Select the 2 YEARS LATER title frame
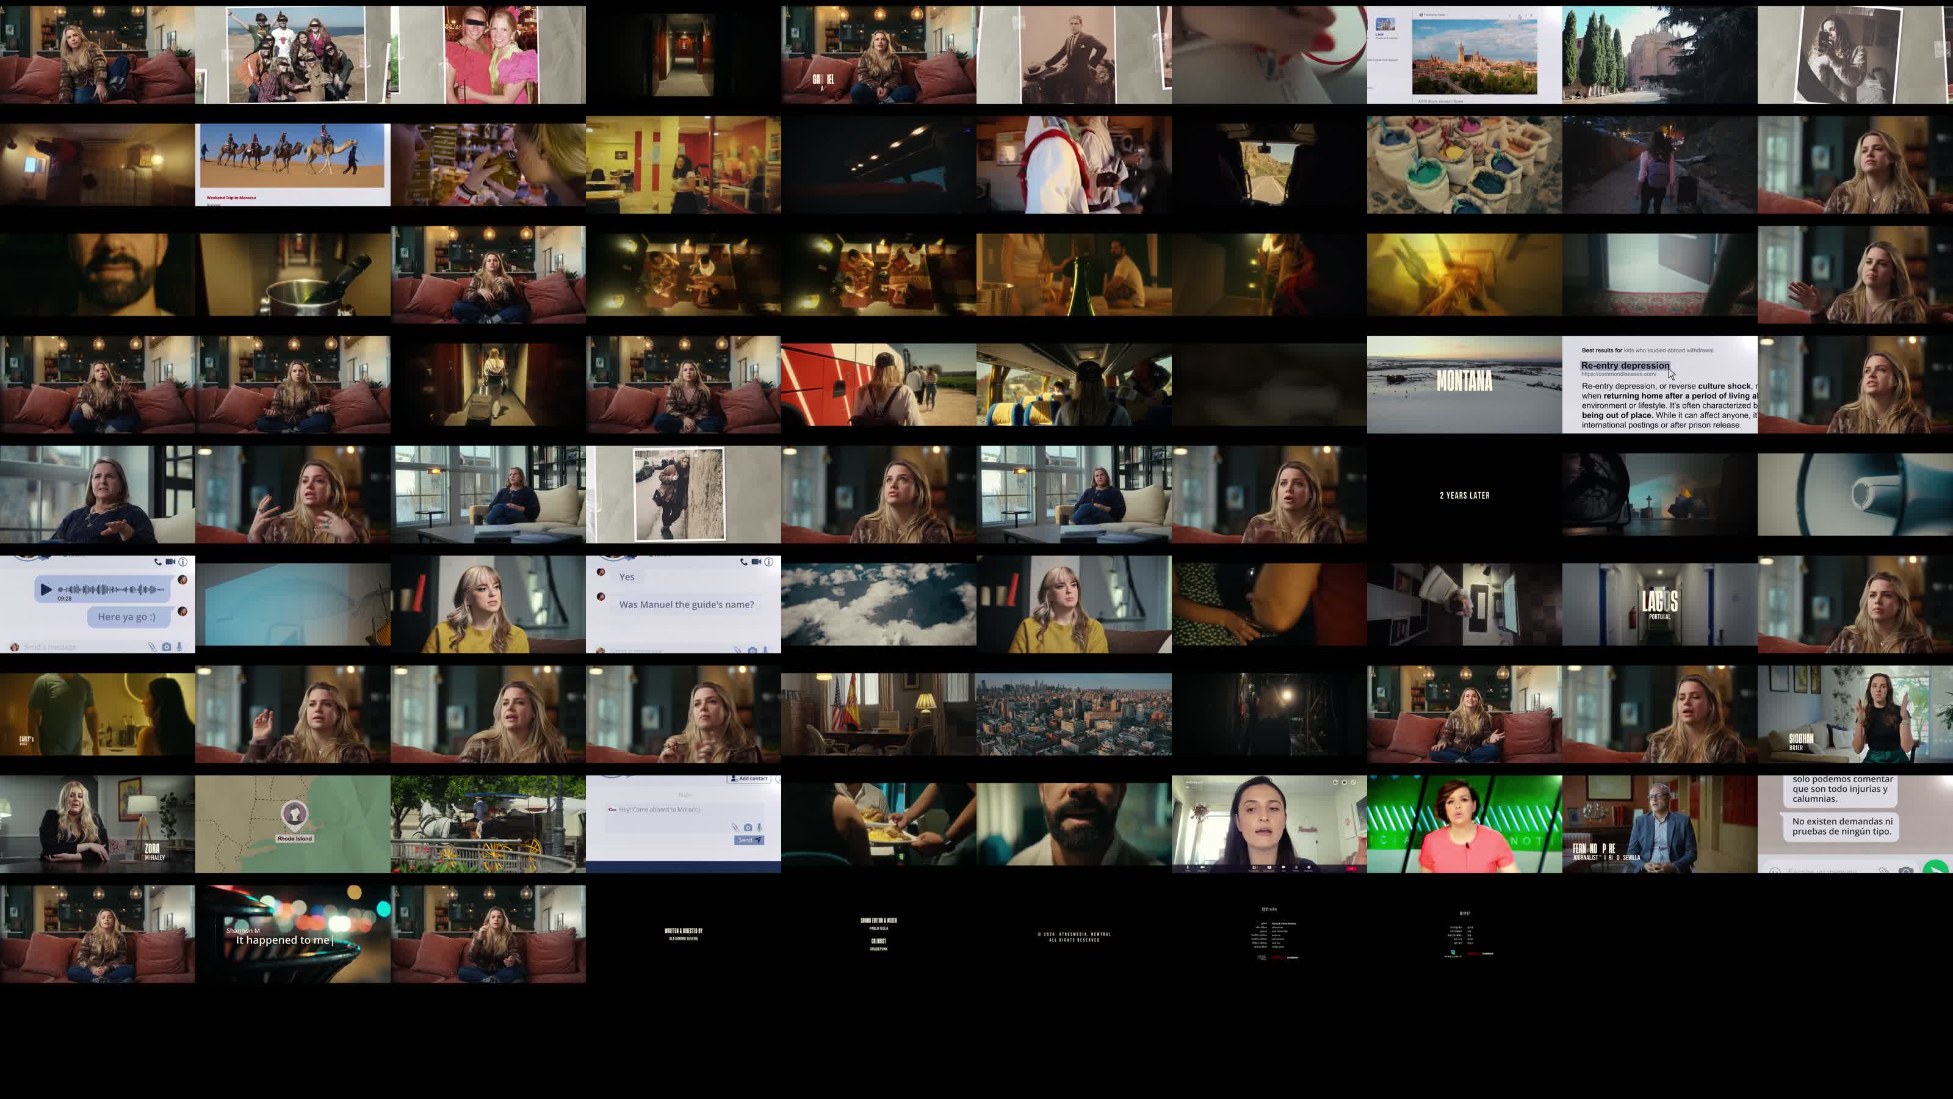 1464,495
